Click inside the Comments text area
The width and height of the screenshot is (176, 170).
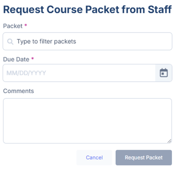(x=88, y=121)
